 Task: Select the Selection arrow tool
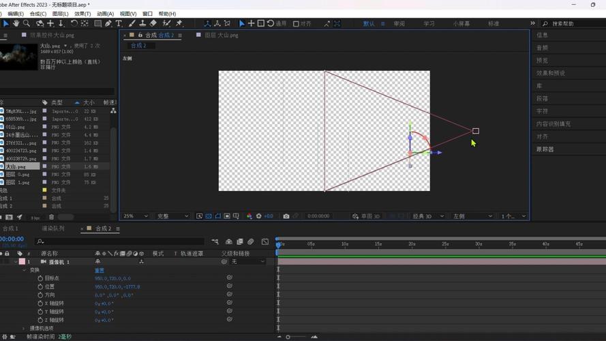tap(6, 24)
